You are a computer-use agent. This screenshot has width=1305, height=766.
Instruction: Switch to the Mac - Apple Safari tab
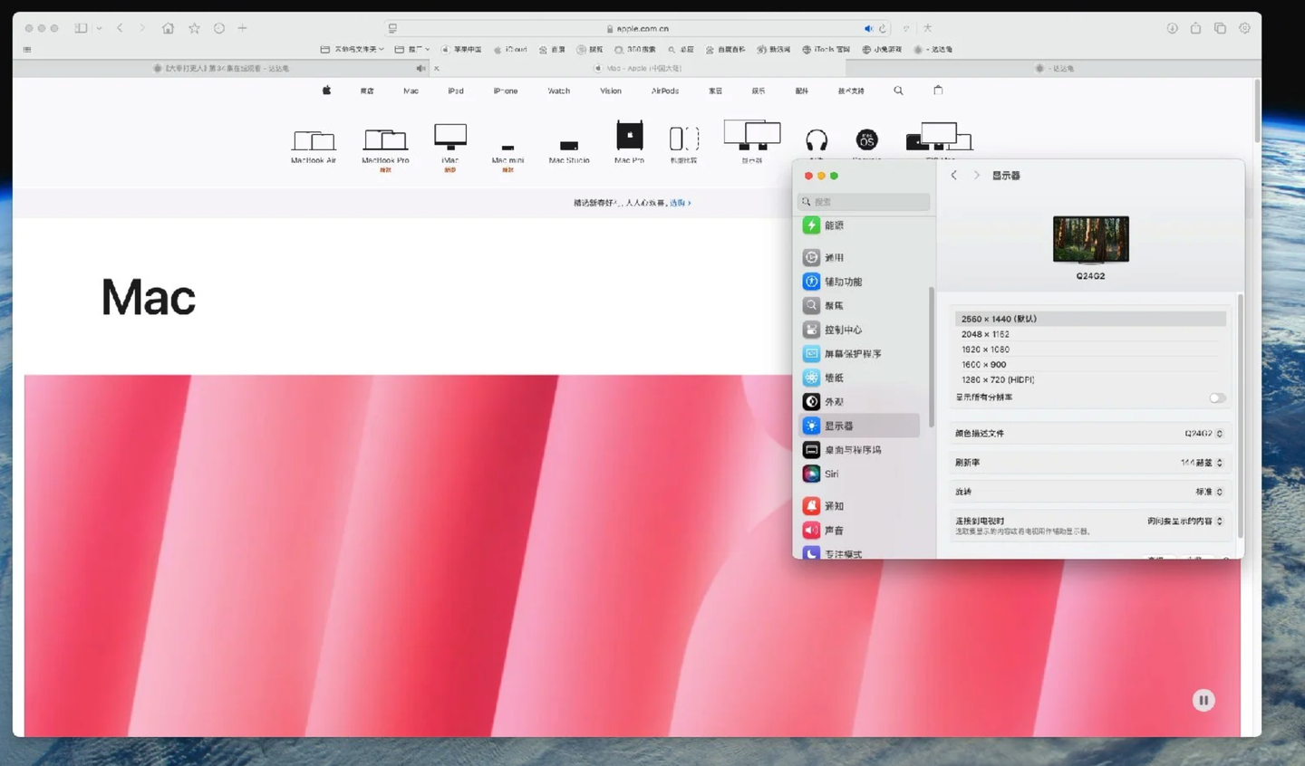pyautogui.click(x=638, y=68)
